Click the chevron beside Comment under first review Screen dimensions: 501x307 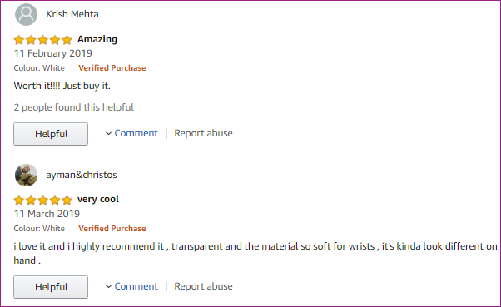108,134
